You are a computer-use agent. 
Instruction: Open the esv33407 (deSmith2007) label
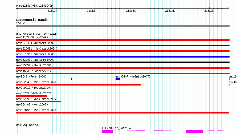[133, 76]
